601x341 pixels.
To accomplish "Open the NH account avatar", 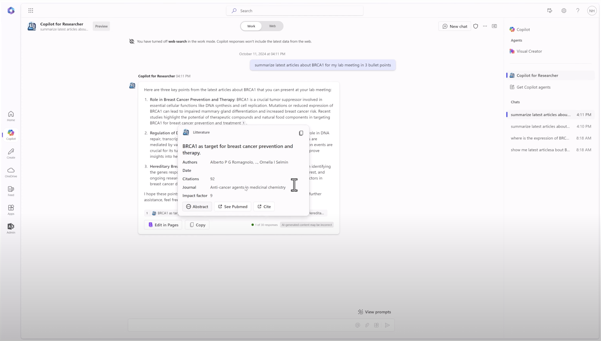I will pyautogui.click(x=592, y=10).
